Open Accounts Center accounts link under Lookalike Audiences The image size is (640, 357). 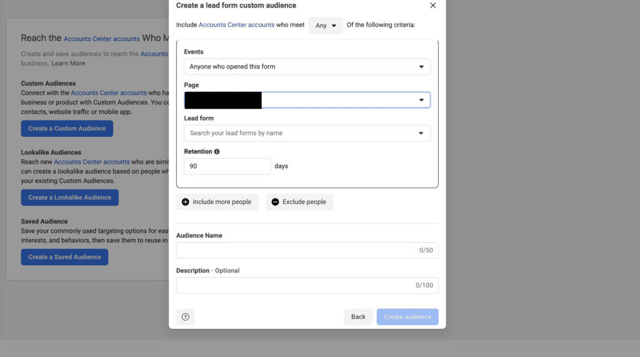pos(92,162)
